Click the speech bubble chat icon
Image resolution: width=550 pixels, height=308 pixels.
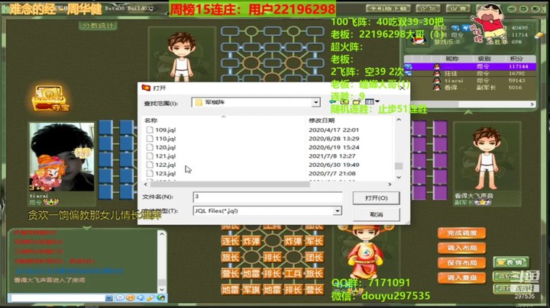pyautogui.click(x=120, y=298)
